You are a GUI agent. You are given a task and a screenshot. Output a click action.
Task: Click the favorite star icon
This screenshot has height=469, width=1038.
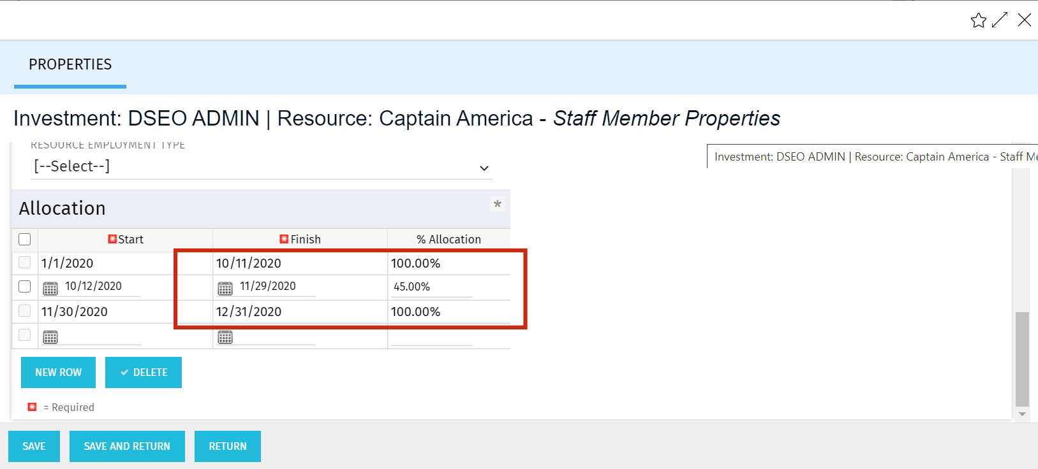click(978, 20)
